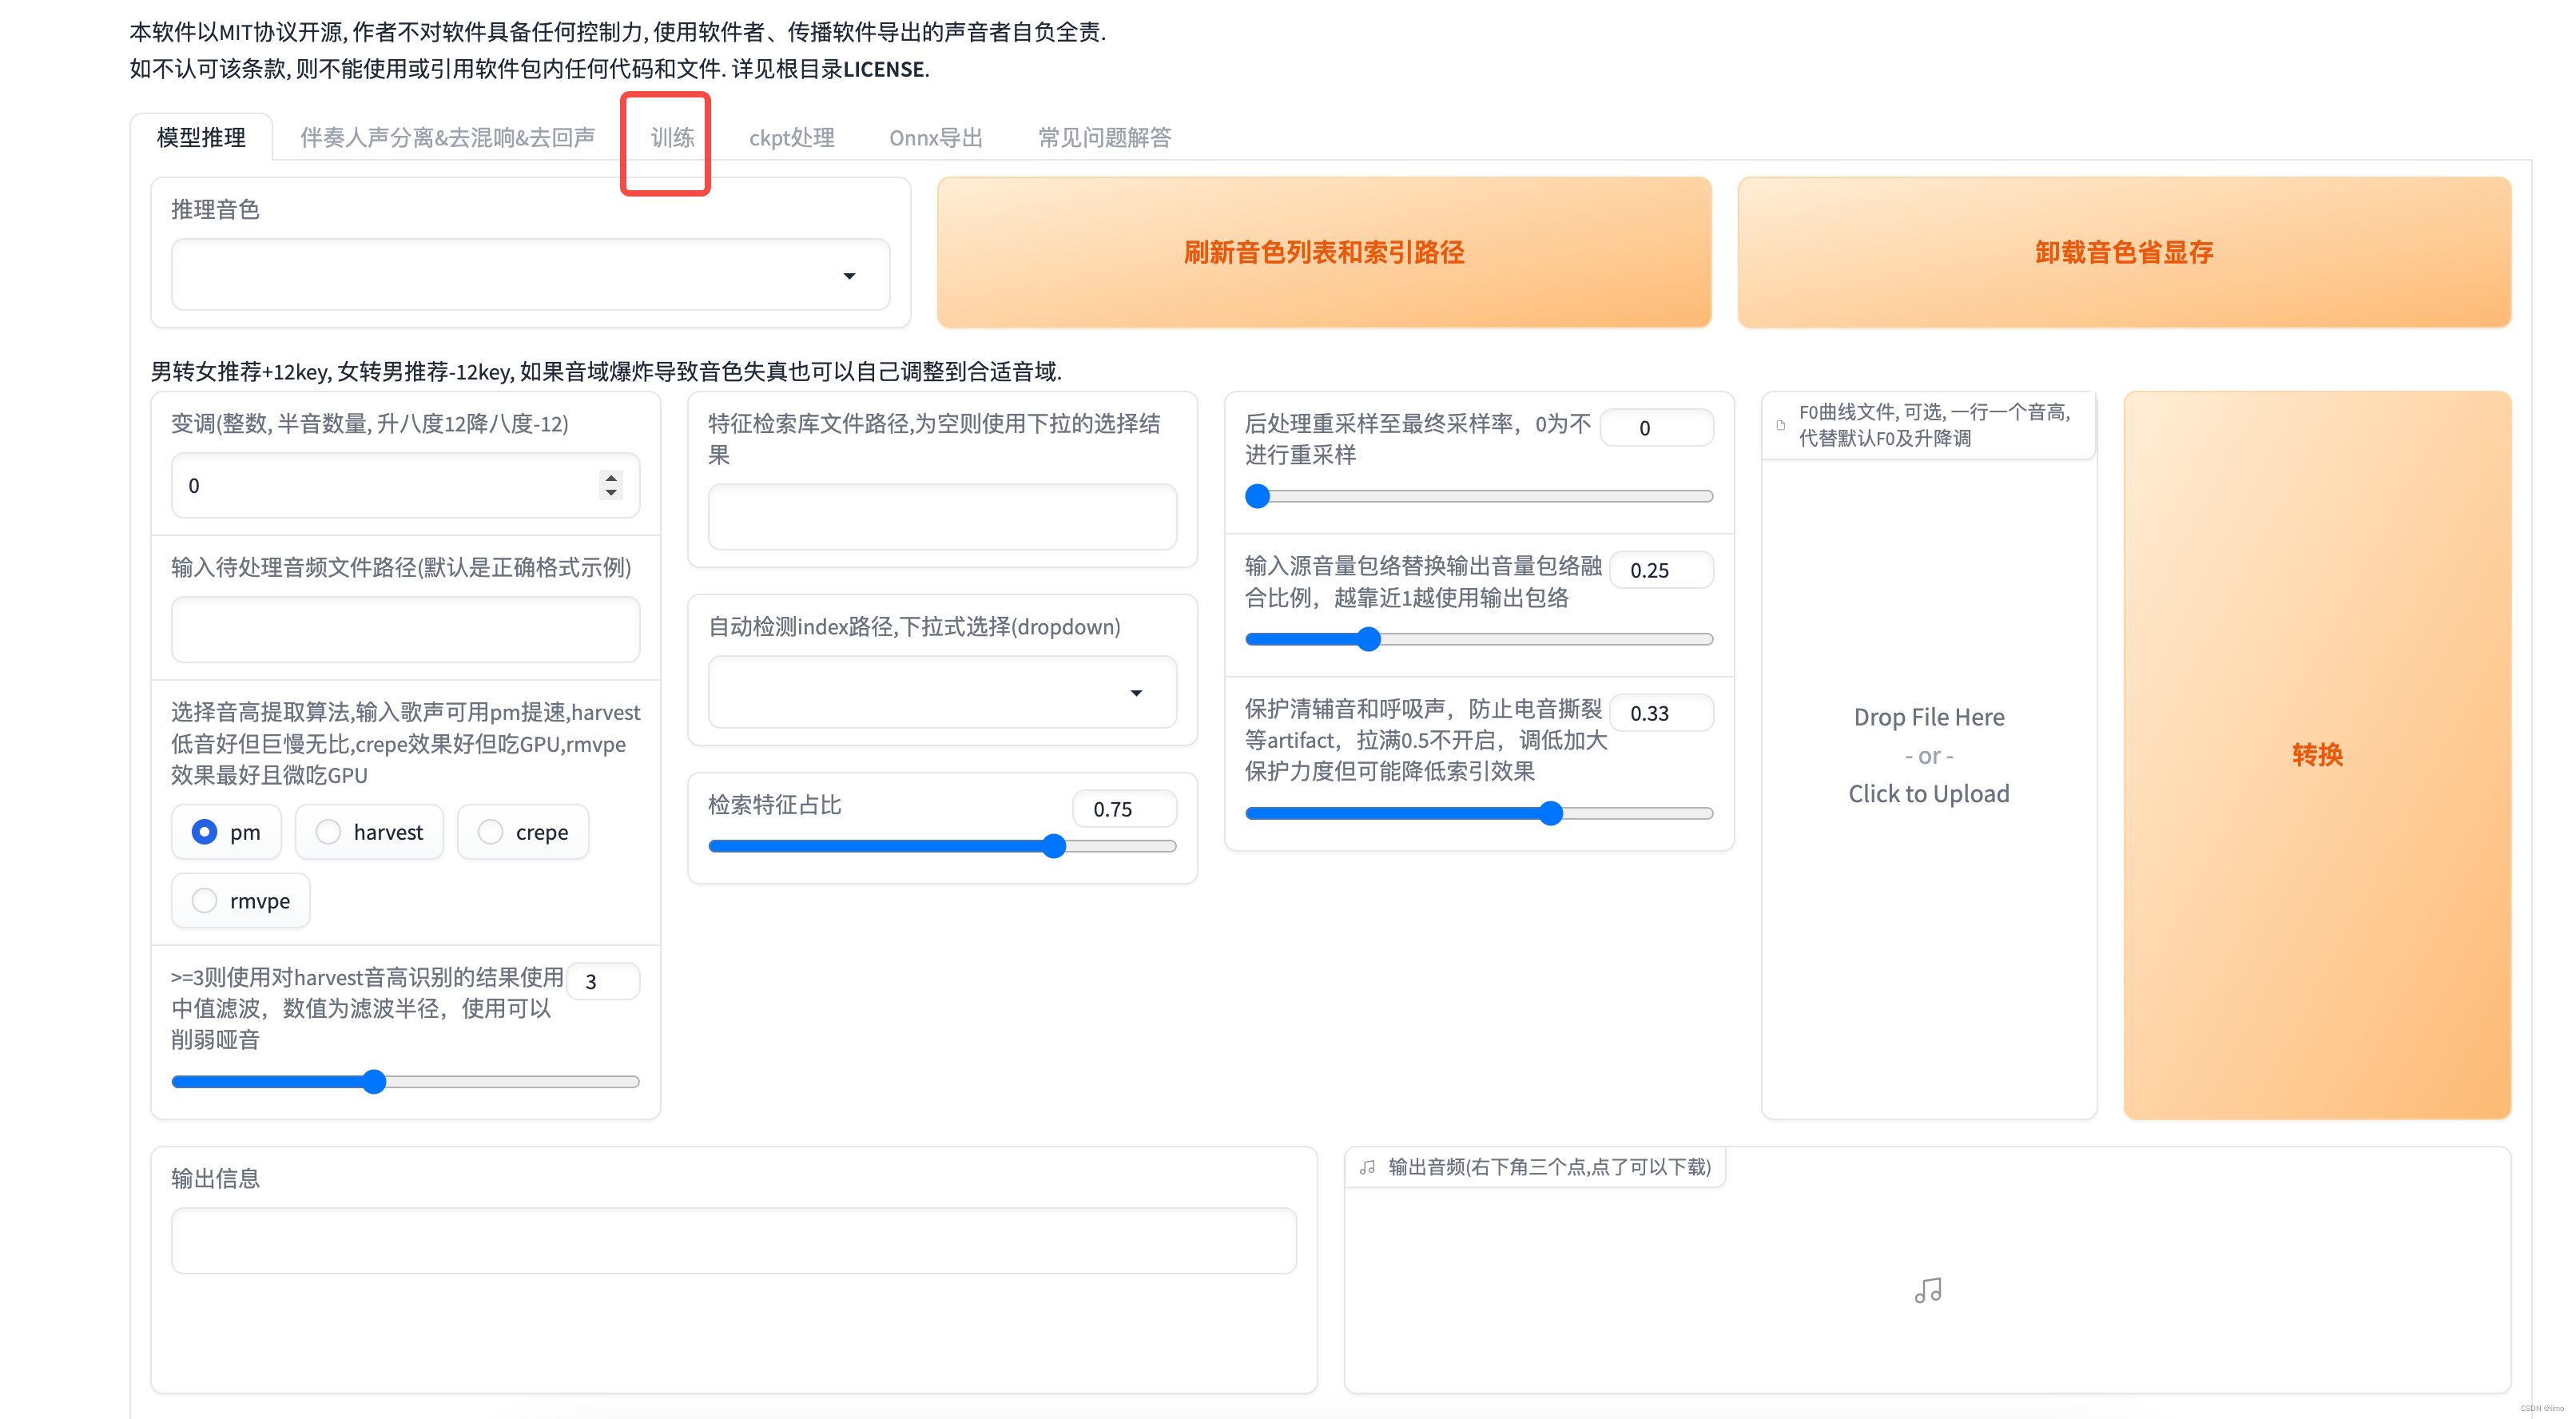Switch to the 训练 tab
The image size is (2576, 1419).
672,138
